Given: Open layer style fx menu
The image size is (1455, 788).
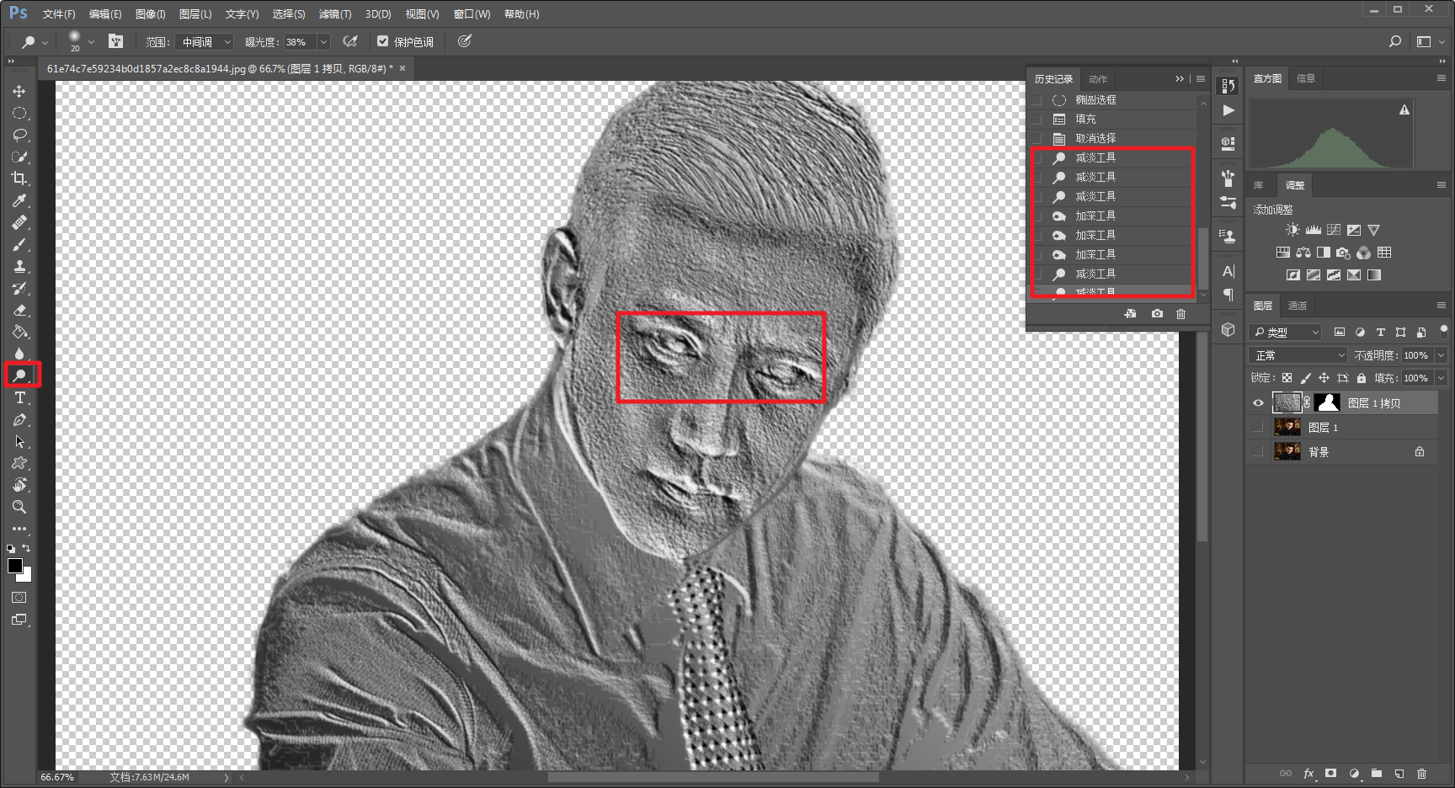Looking at the screenshot, I should click(x=1308, y=773).
